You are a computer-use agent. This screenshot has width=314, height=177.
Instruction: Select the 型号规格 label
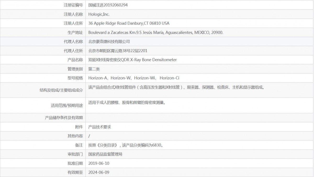point(75,78)
